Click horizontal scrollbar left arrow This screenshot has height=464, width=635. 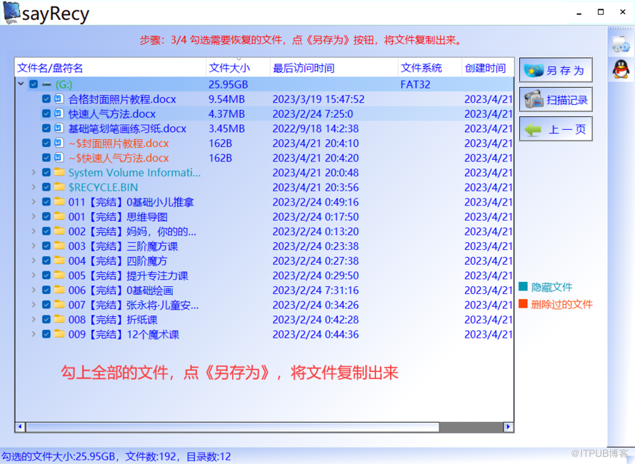(20, 426)
